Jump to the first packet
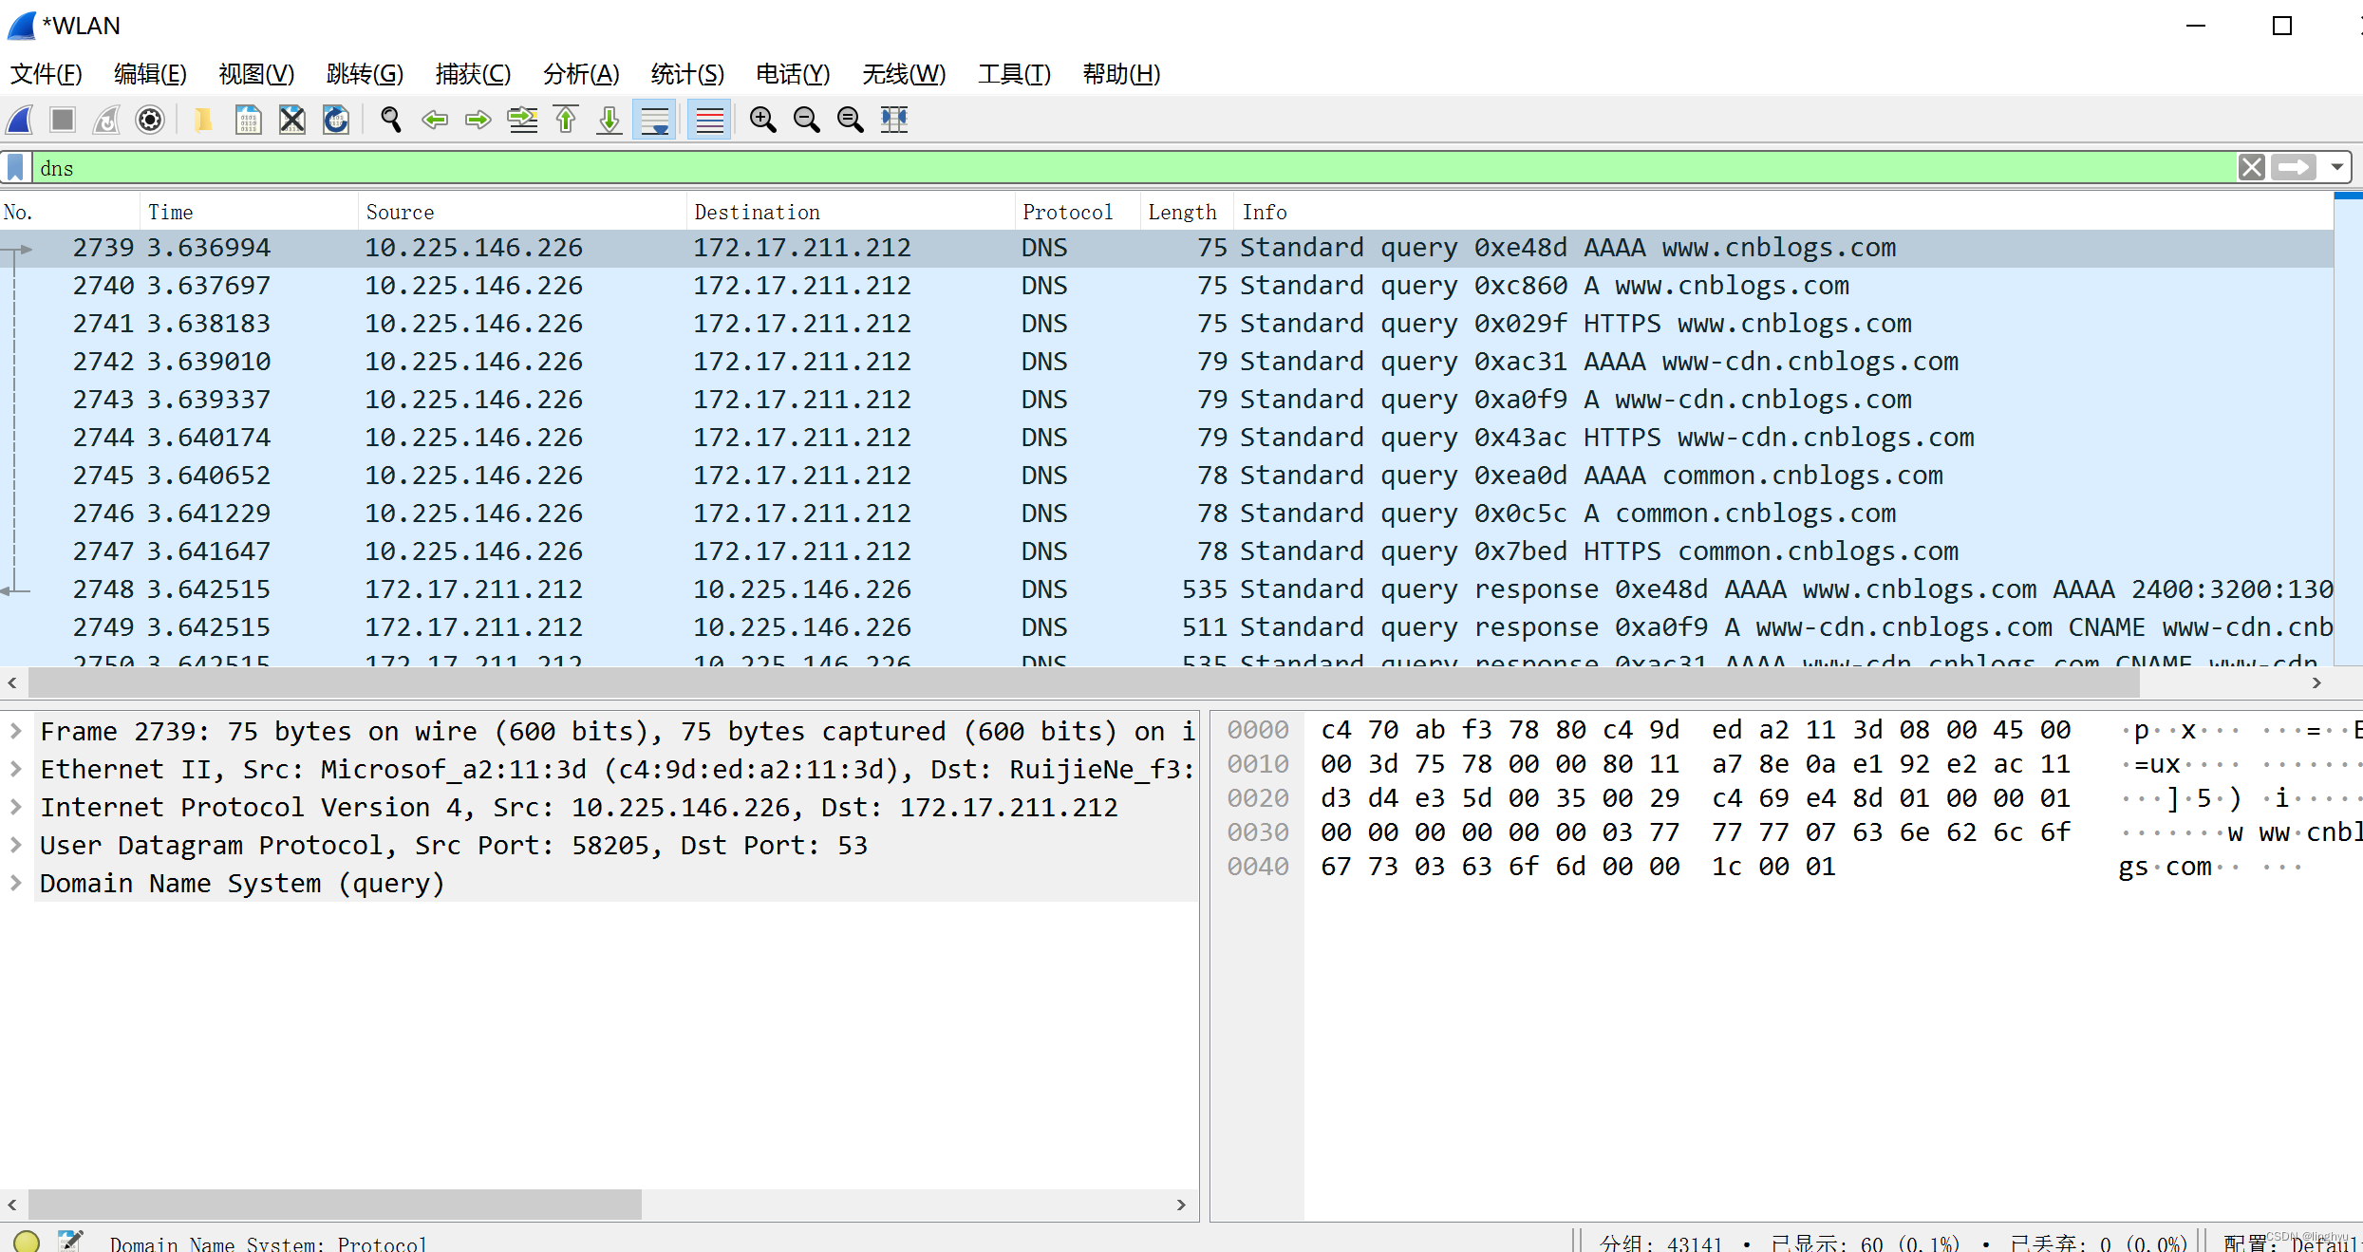This screenshot has height=1252, width=2363. click(566, 120)
